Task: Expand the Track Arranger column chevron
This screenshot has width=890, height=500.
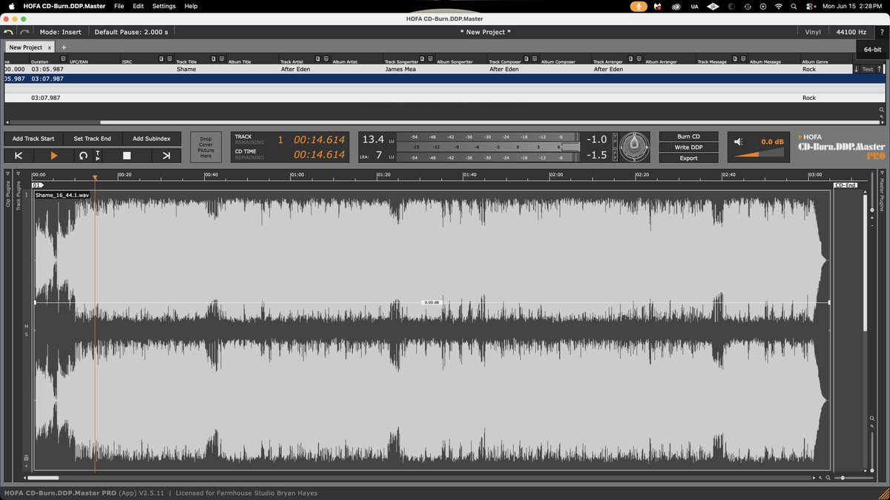Action: coord(639,59)
